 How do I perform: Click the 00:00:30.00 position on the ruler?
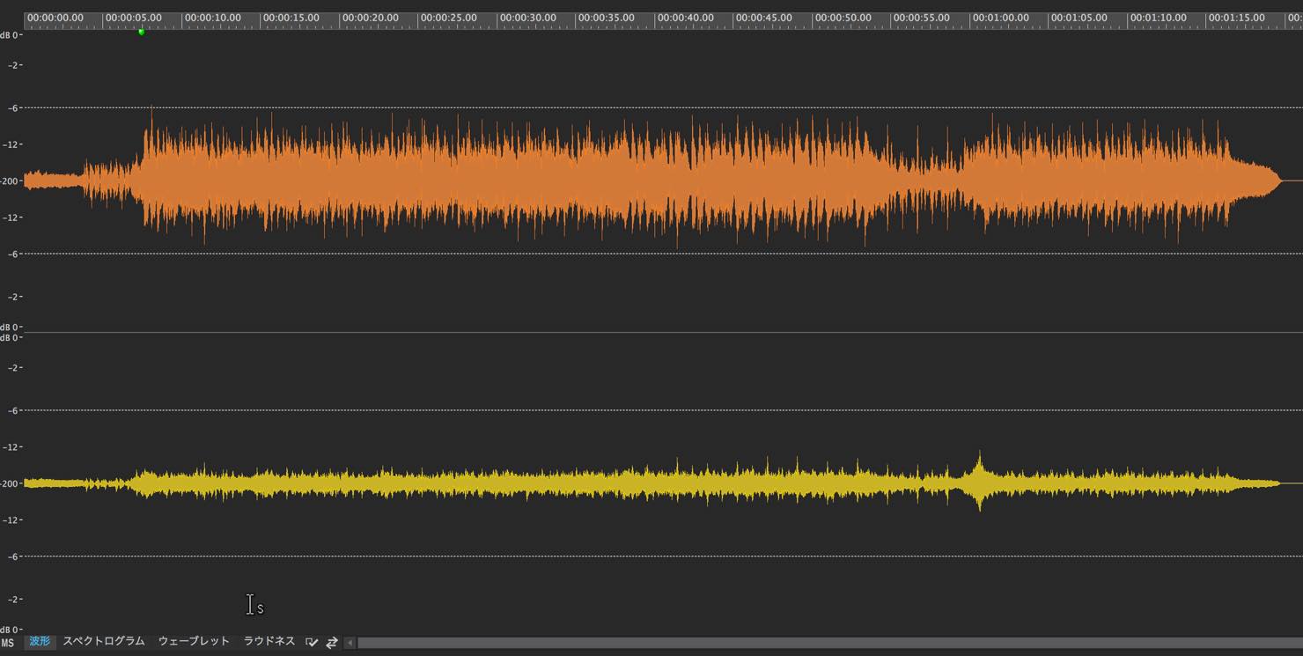[526, 18]
